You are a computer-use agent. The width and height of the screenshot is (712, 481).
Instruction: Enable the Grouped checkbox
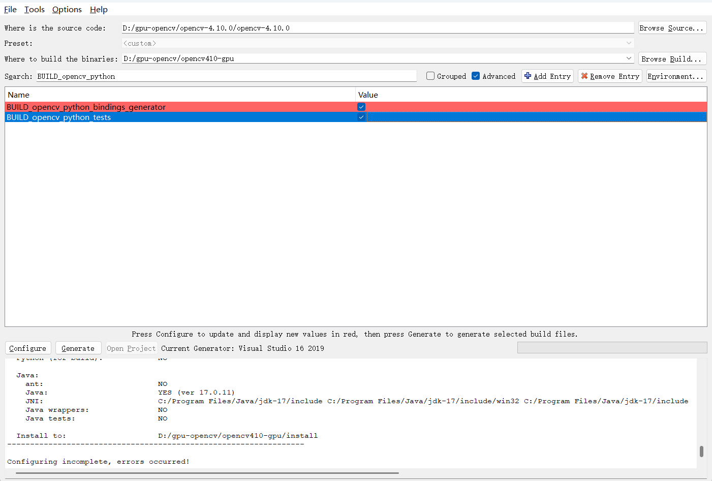[430, 76]
